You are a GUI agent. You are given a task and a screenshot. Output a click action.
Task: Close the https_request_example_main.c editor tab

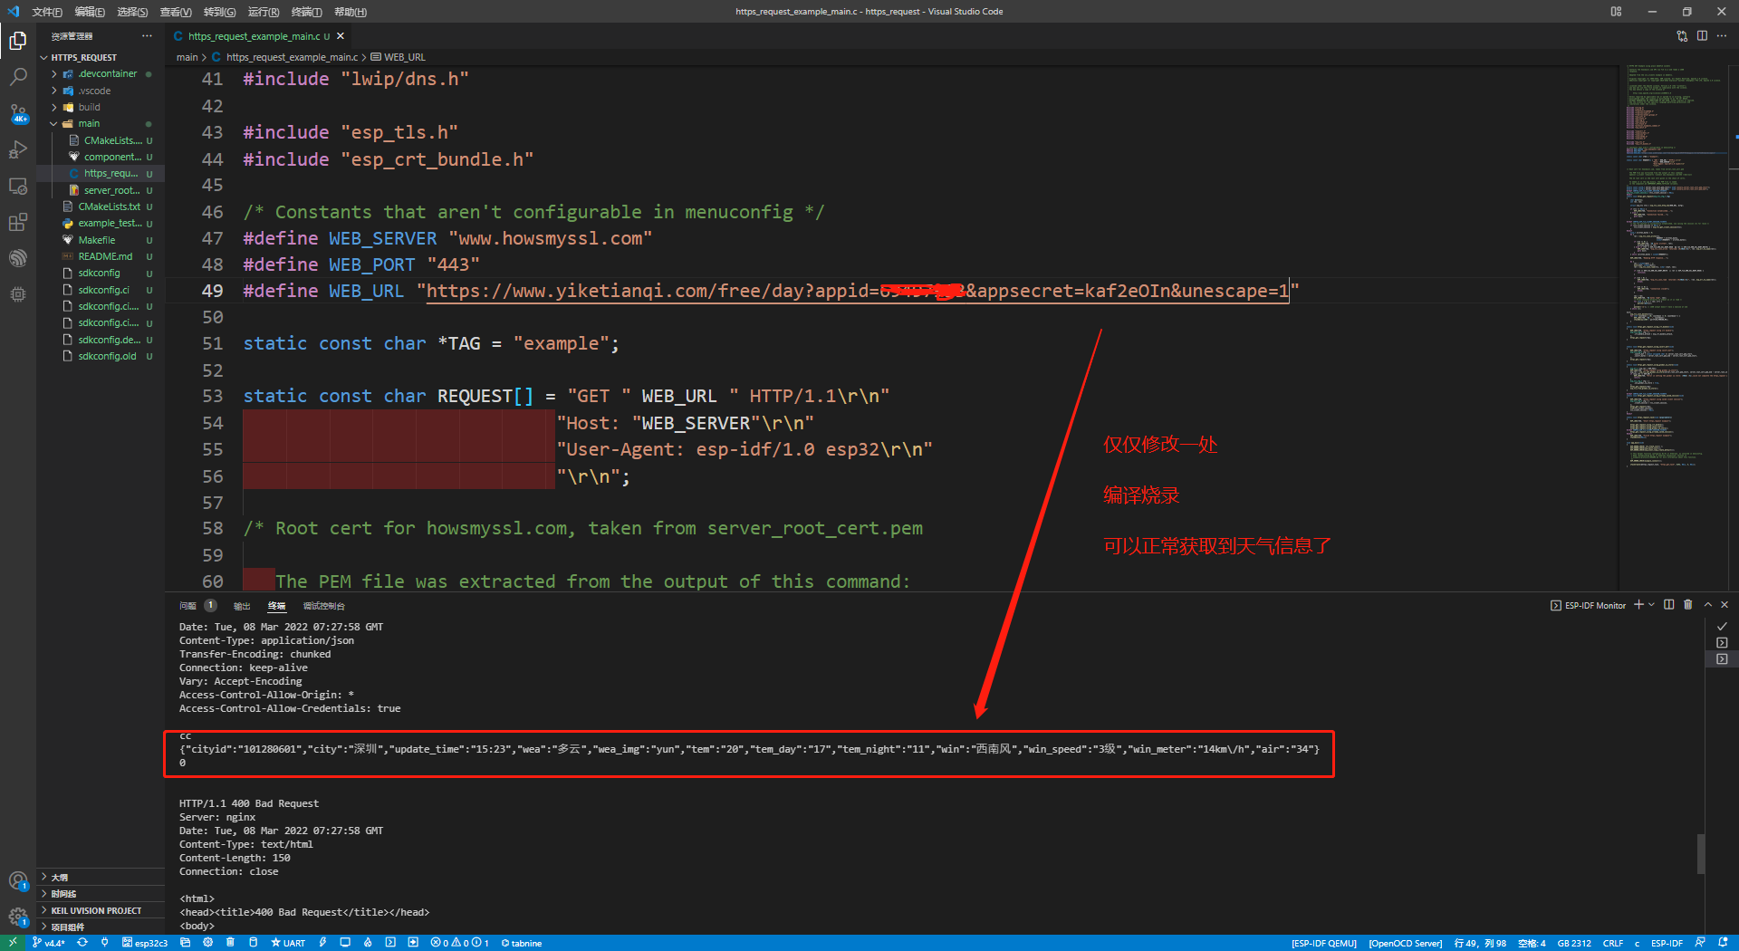(x=341, y=36)
